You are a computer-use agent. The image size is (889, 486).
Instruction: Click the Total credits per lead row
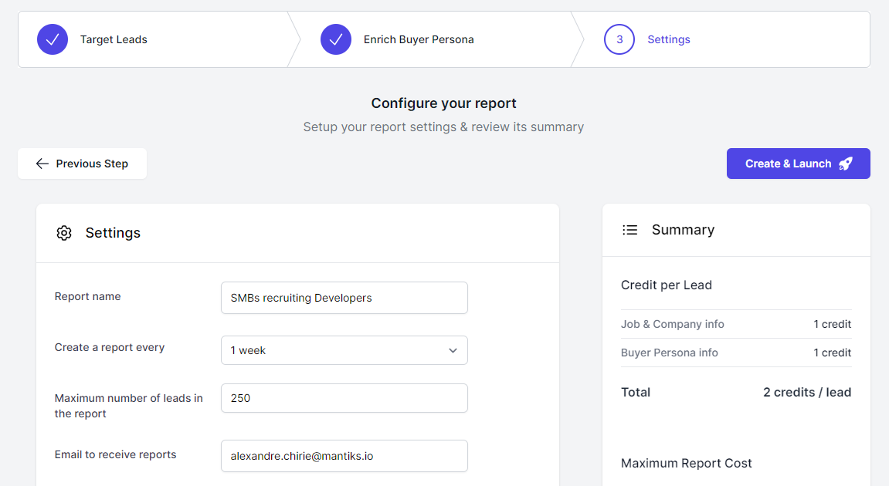735,392
